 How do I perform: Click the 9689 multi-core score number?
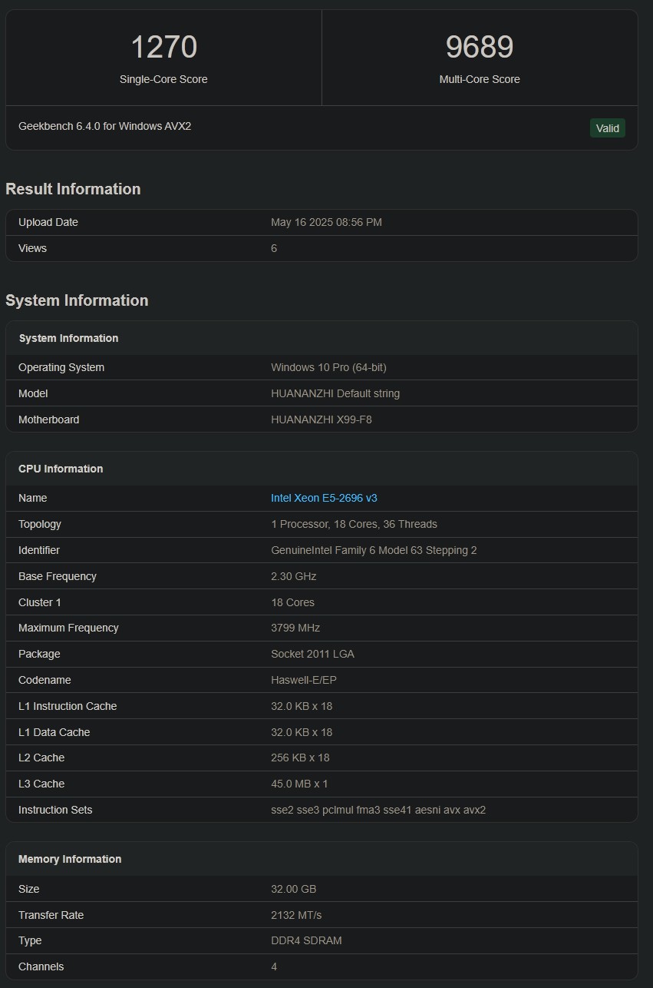coord(479,47)
